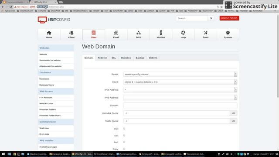This screenshot has height=157, width=279.
Task: Focus the Harddisk Quota field
Action: click(x=177, y=113)
